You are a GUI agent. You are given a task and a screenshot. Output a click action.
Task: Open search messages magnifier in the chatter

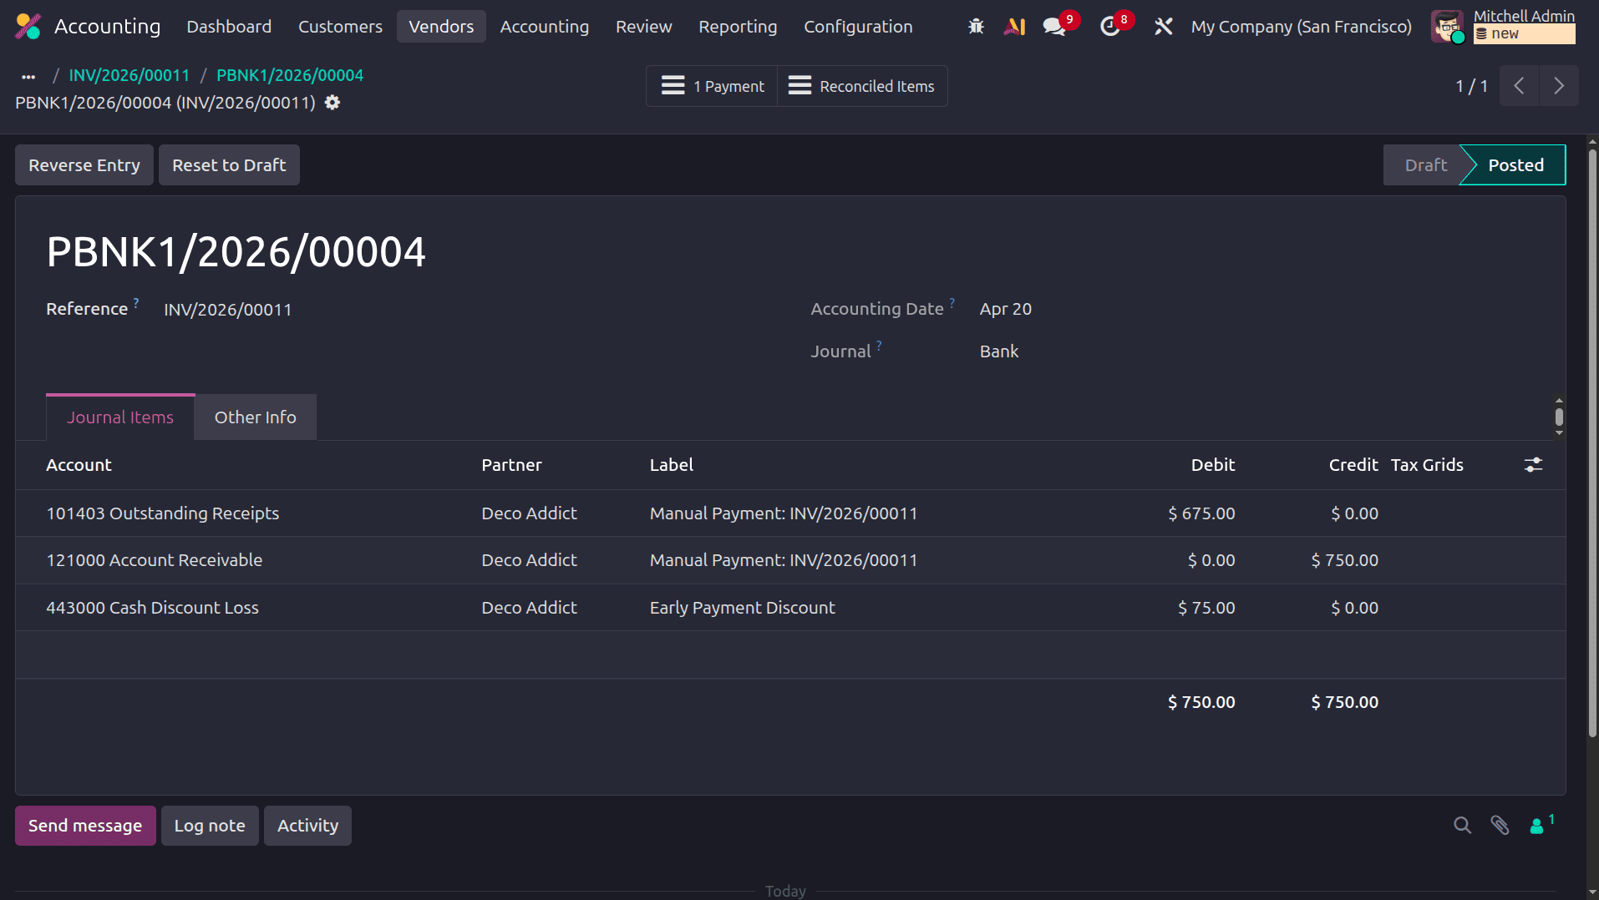[x=1462, y=825]
